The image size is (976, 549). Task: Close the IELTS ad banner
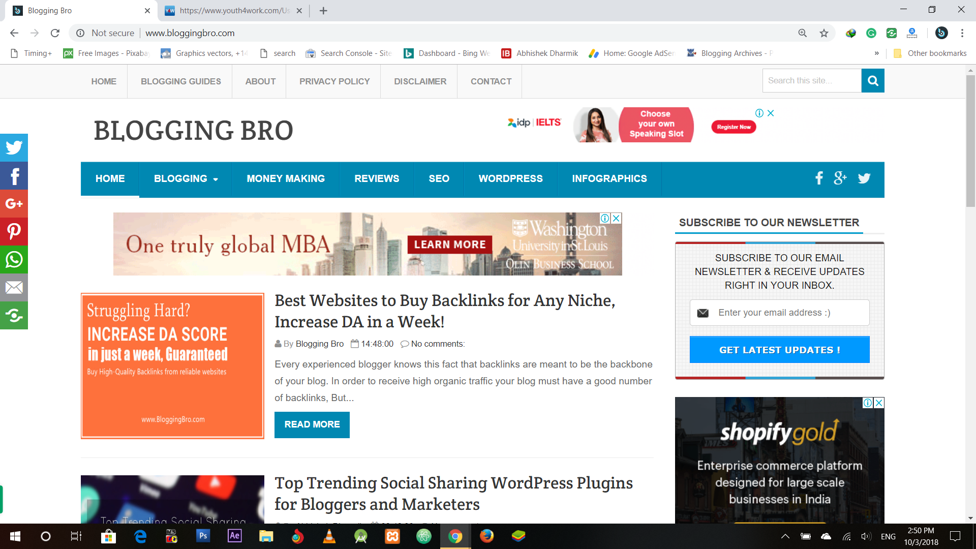771,113
